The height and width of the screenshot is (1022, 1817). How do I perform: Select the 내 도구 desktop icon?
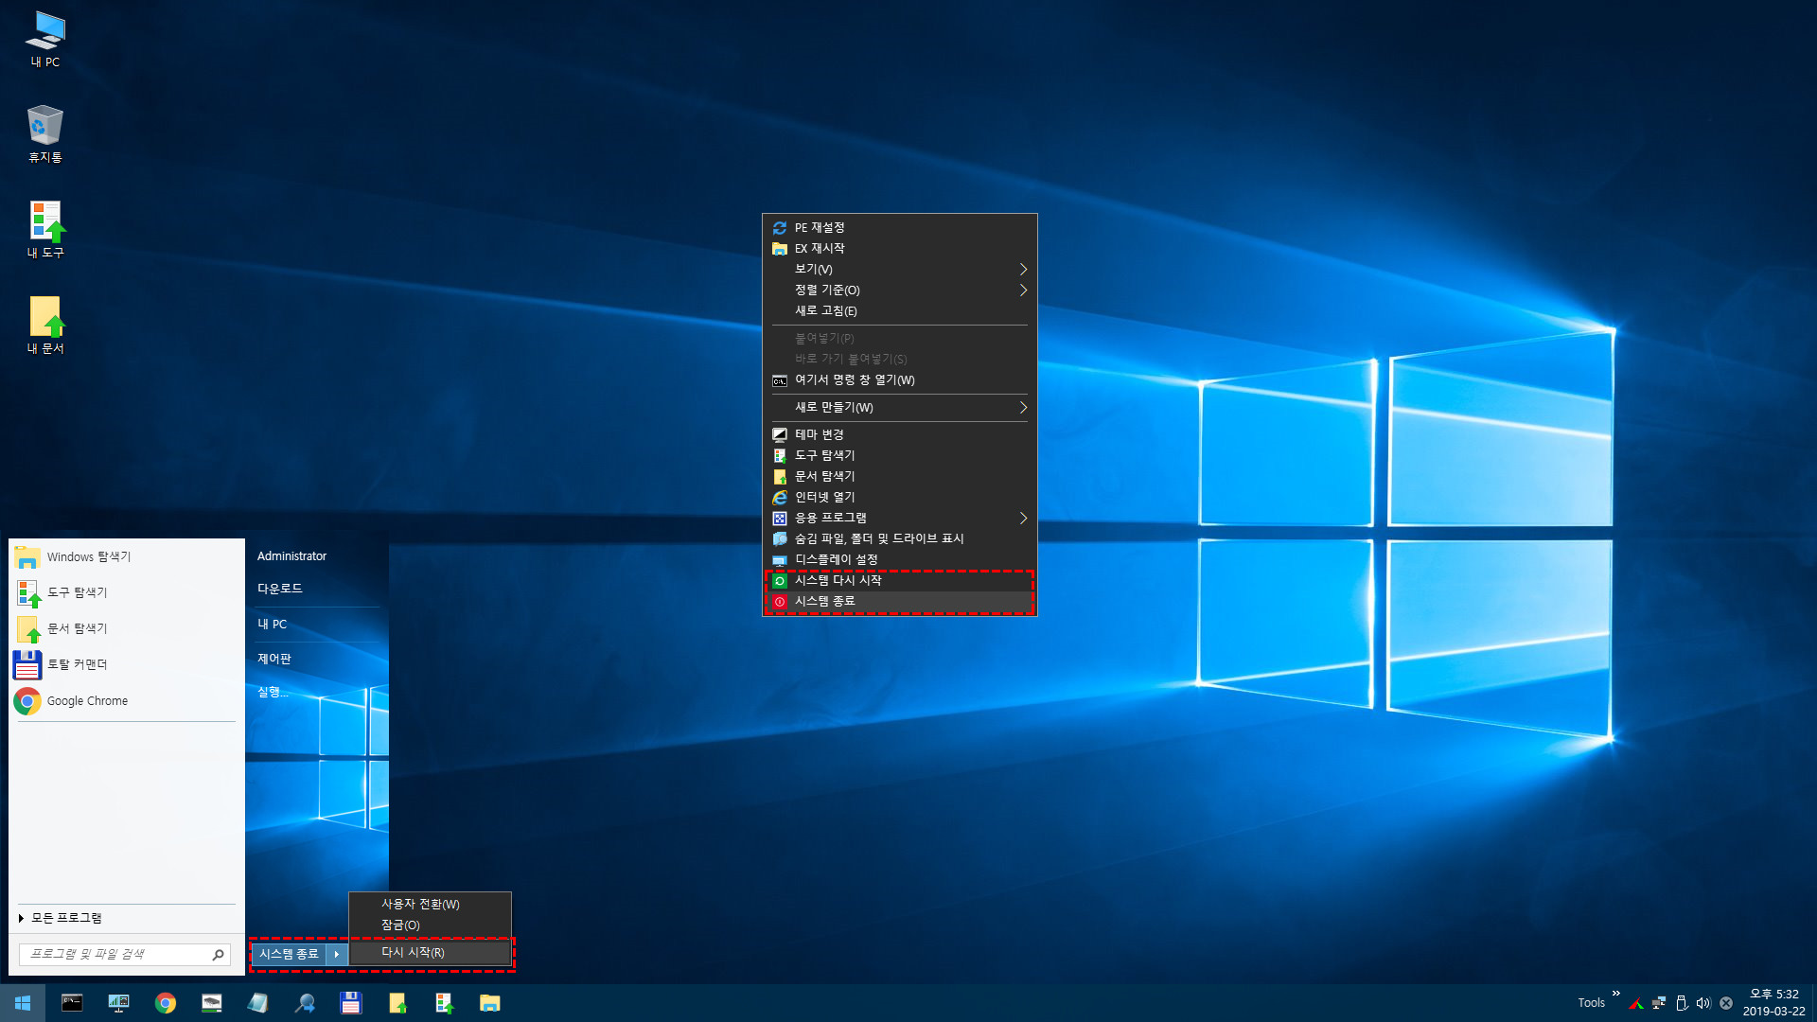[x=44, y=230]
